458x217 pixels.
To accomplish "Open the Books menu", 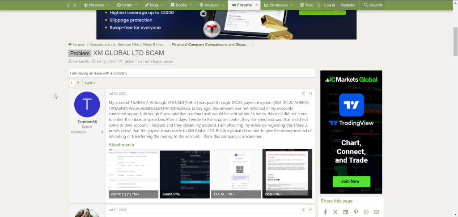I will (x=179, y=5).
